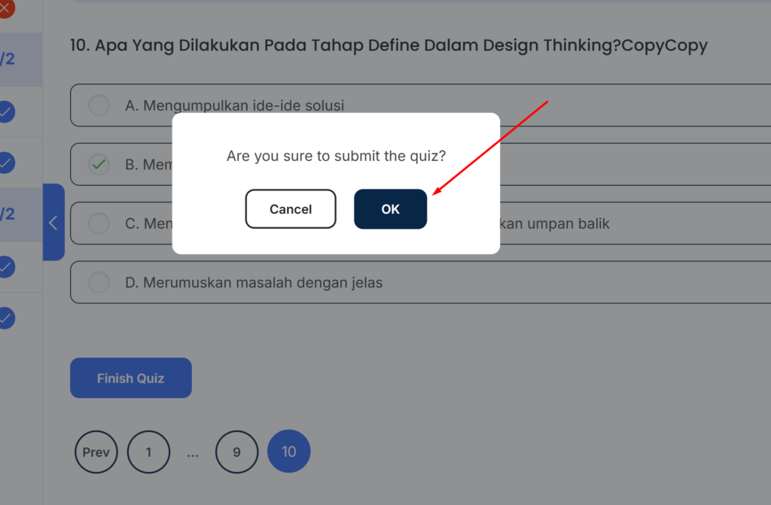Screen dimensions: 771x505
Task: Open the first blue checkmark sidebar item
Action: pyautogui.click(x=6, y=111)
